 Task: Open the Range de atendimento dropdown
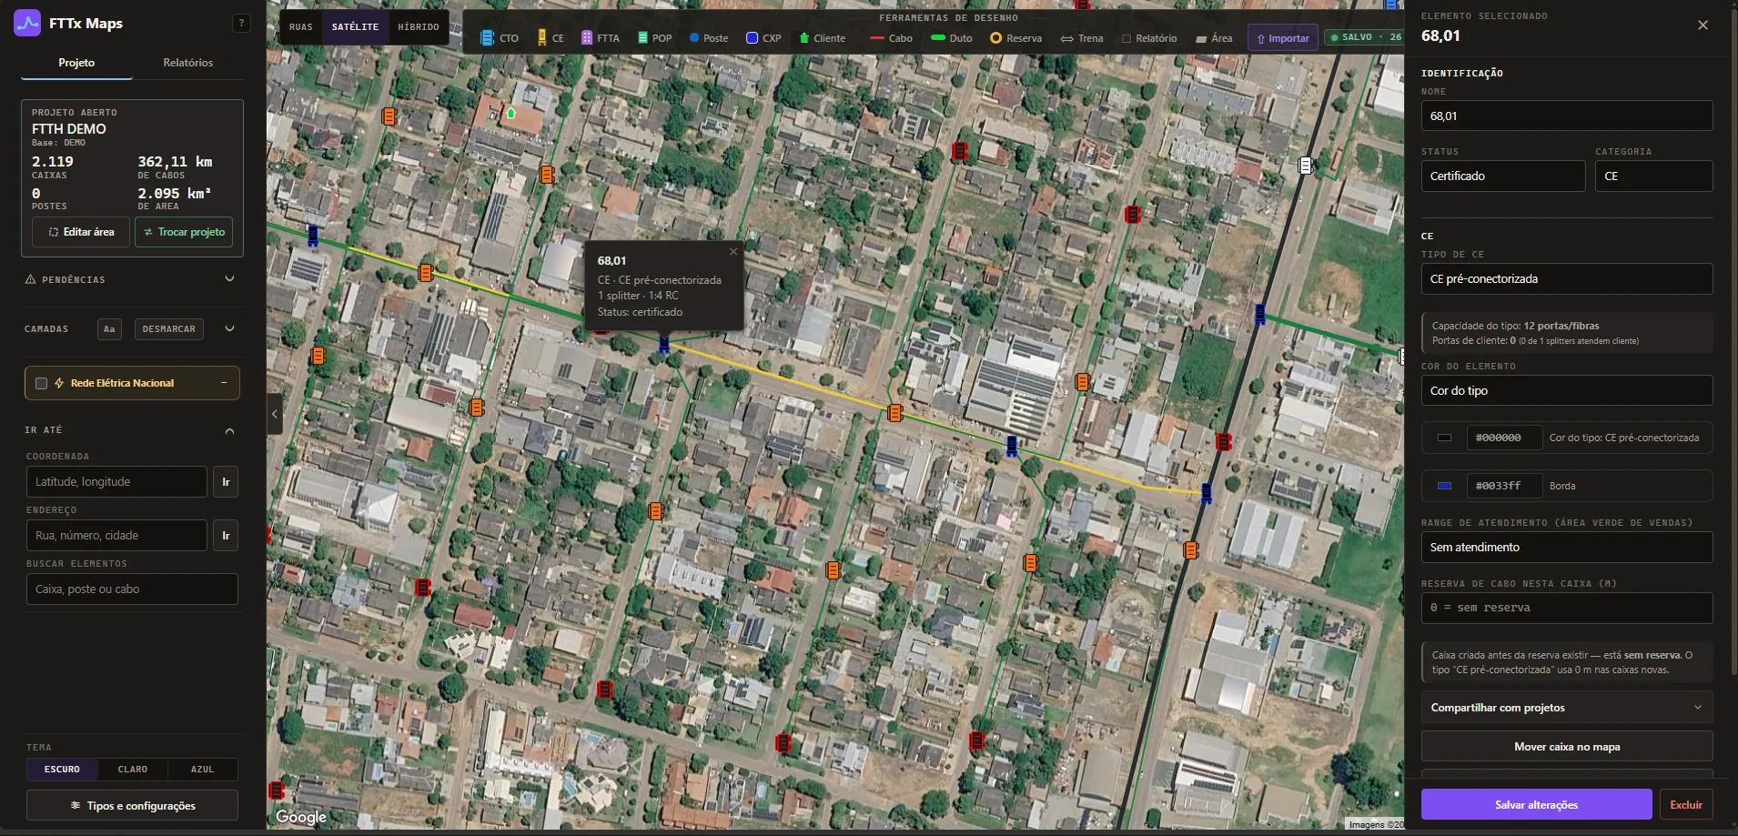pyautogui.click(x=1567, y=548)
